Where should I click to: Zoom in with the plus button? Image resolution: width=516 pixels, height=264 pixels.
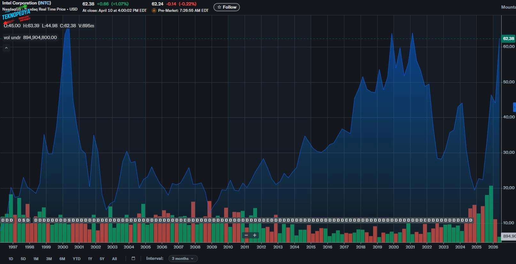point(255,235)
